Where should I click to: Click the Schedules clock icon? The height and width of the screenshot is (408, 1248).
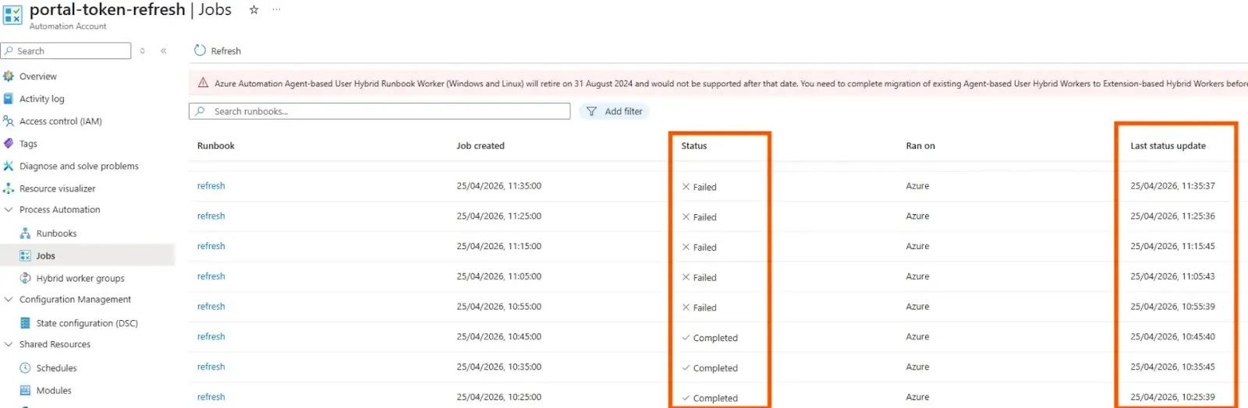(x=25, y=368)
